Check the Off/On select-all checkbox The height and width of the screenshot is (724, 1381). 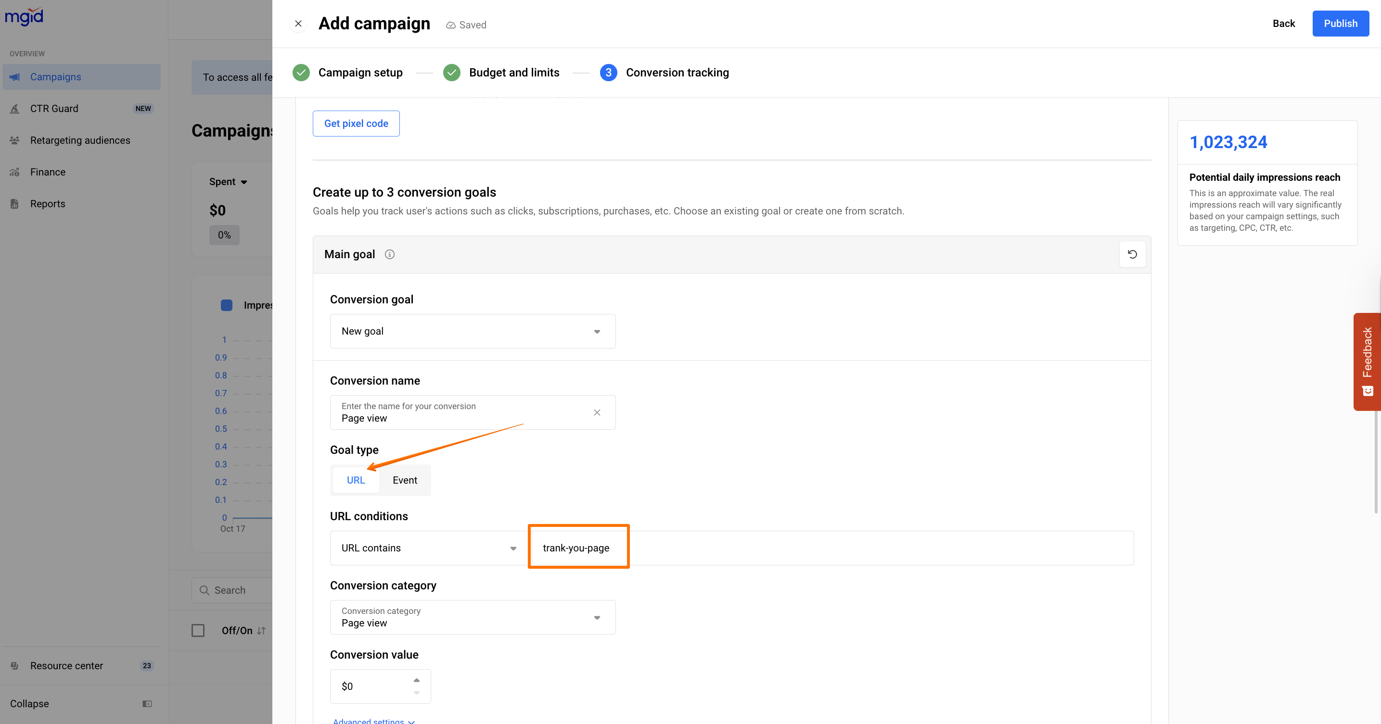[x=198, y=630]
